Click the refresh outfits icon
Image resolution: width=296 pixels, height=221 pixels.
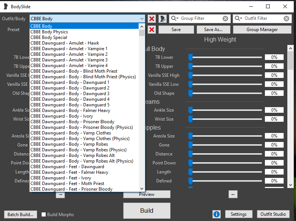click(x=163, y=19)
